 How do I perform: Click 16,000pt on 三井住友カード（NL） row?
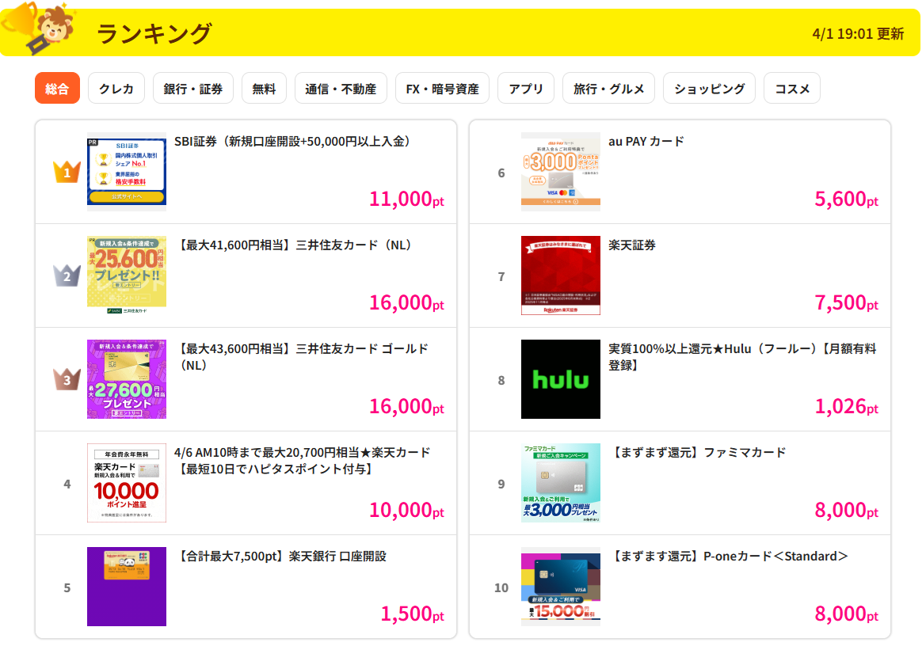coord(406,302)
